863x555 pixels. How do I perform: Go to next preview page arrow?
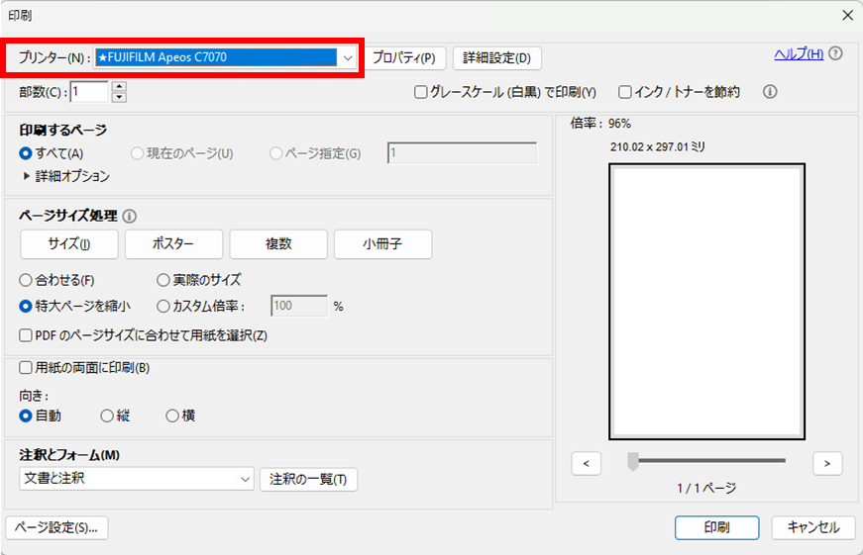pyautogui.click(x=827, y=464)
